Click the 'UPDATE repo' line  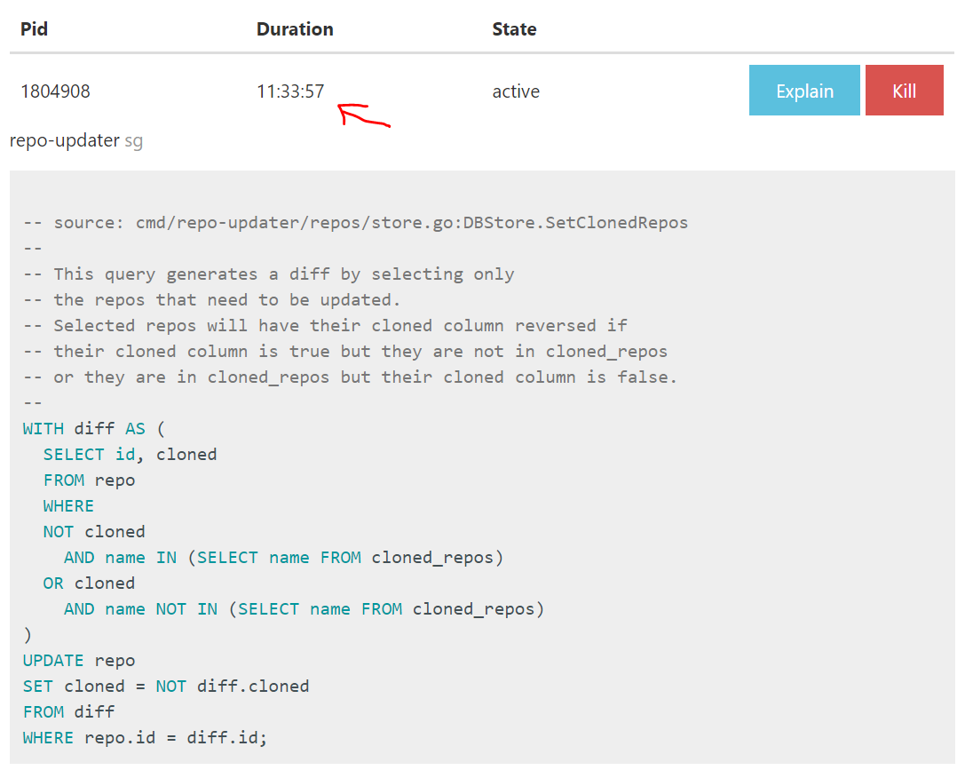click(79, 661)
